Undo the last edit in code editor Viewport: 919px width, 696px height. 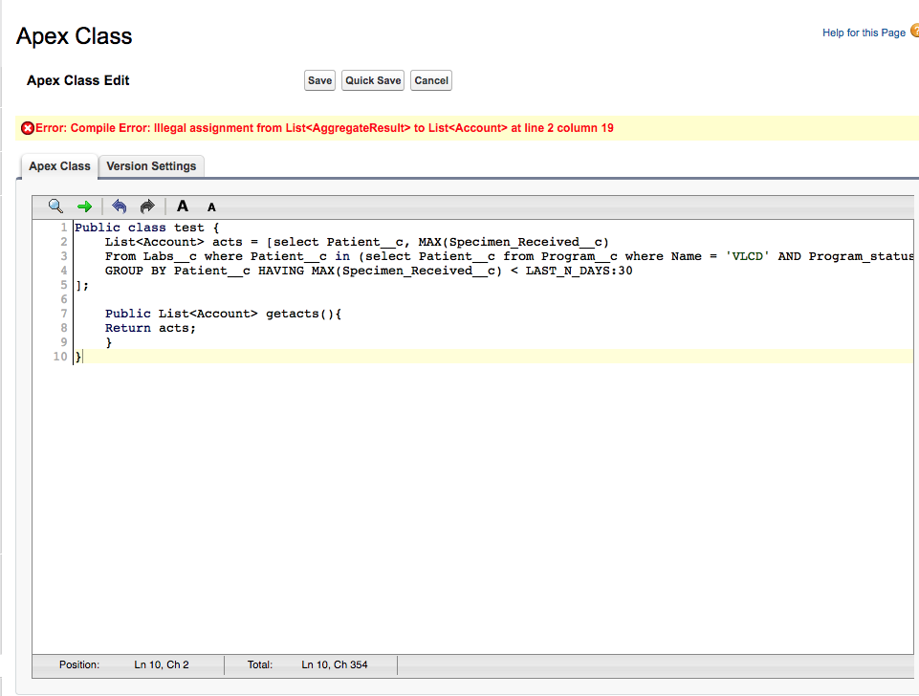click(120, 206)
